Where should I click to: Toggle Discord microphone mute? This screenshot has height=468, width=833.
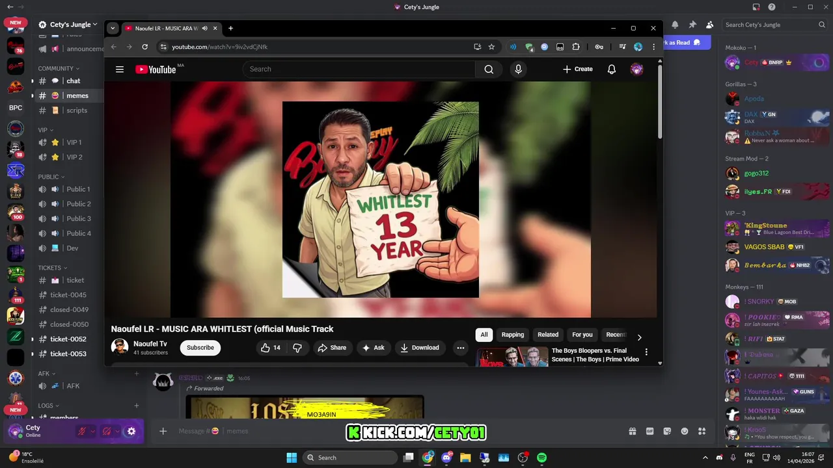pos(82,431)
